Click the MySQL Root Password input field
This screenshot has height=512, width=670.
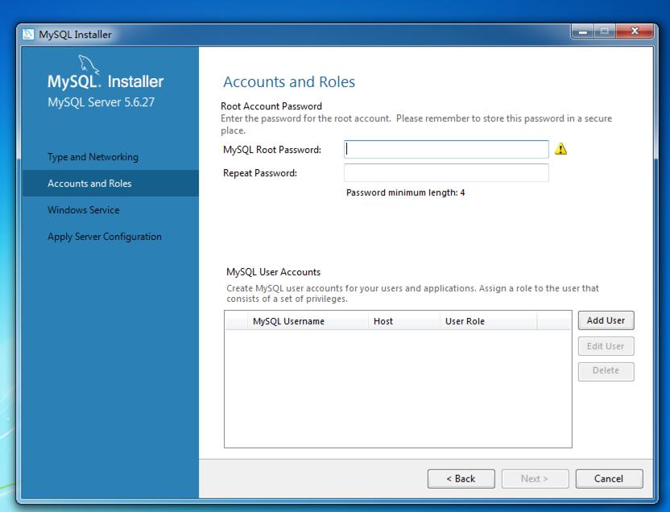[445, 149]
